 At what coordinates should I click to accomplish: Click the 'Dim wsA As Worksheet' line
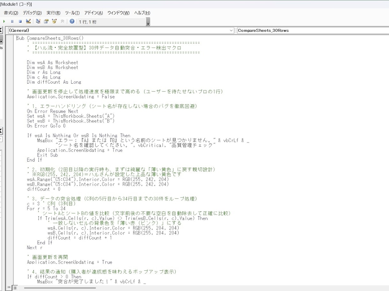point(53,63)
